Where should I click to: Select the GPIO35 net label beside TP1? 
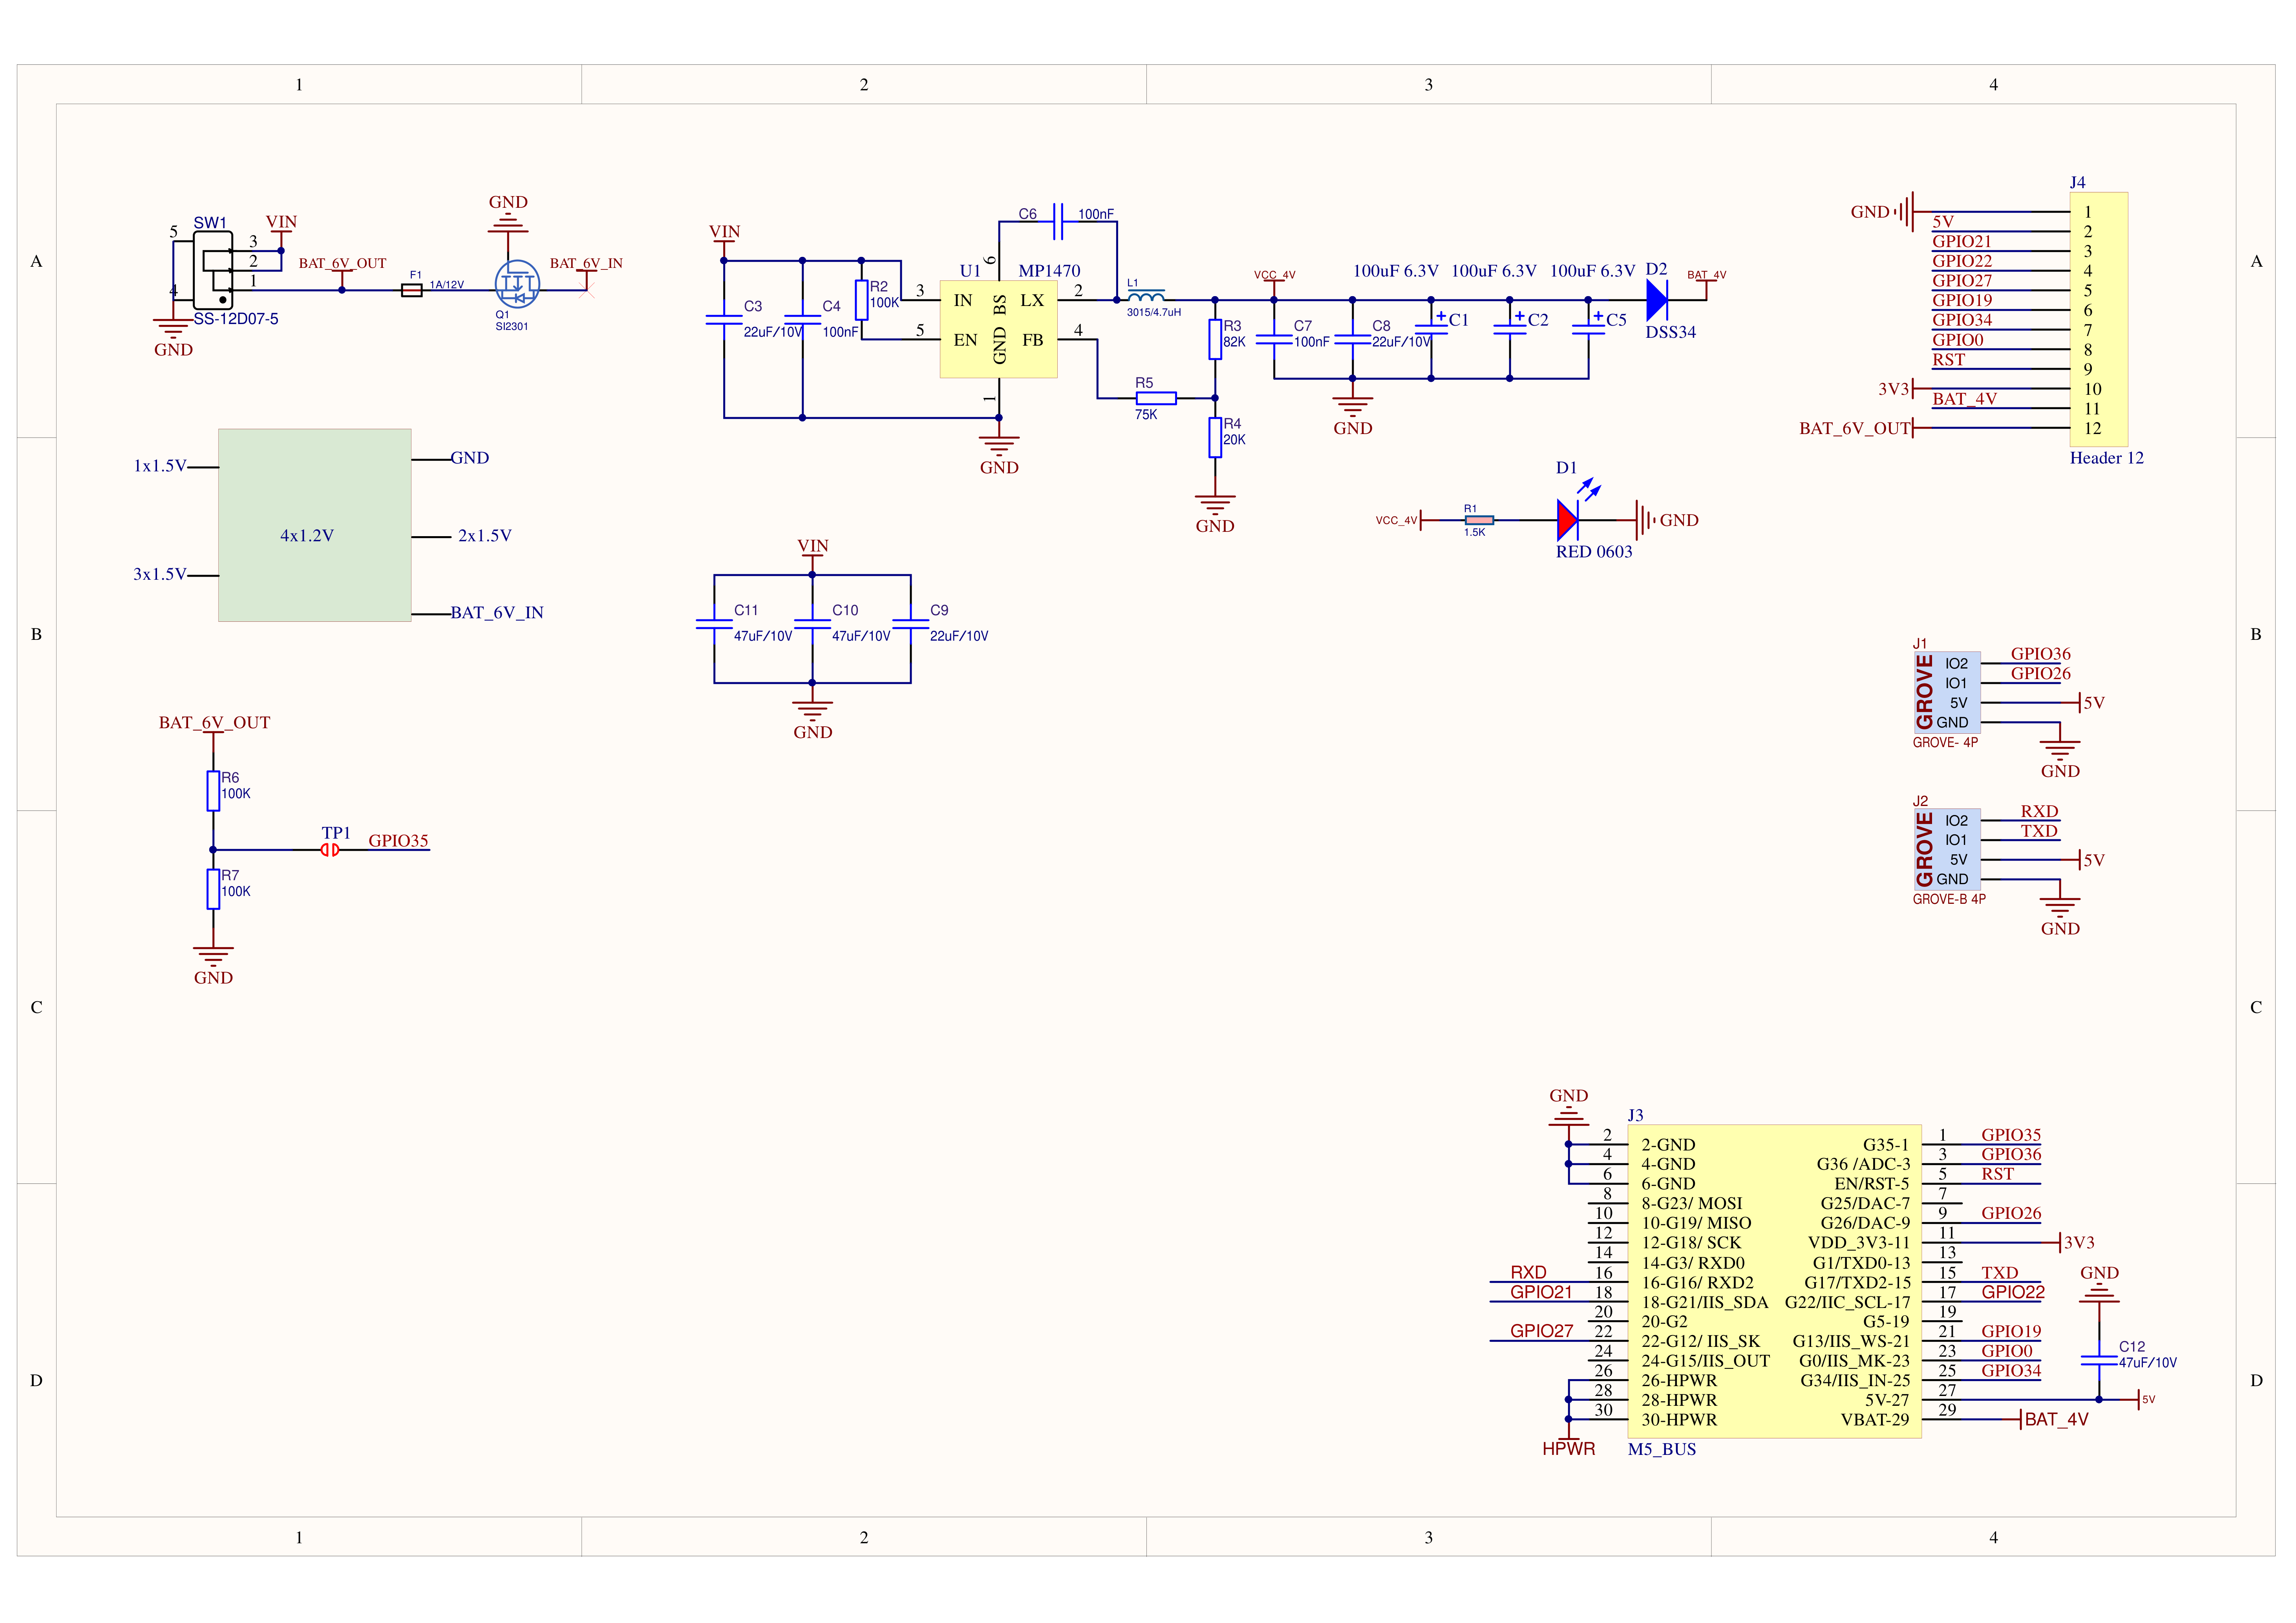(x=398, y=841)
